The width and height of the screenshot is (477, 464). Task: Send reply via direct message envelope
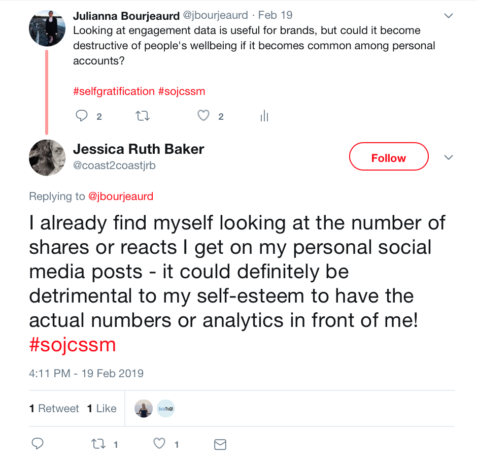coord(220,445)
